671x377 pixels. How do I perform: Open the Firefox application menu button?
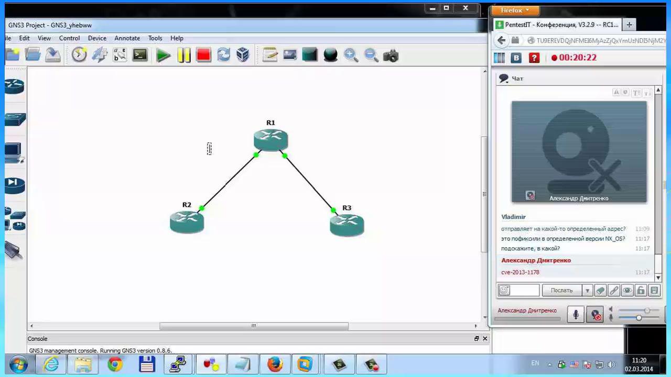pyautogui.click(x=515, y=10)
